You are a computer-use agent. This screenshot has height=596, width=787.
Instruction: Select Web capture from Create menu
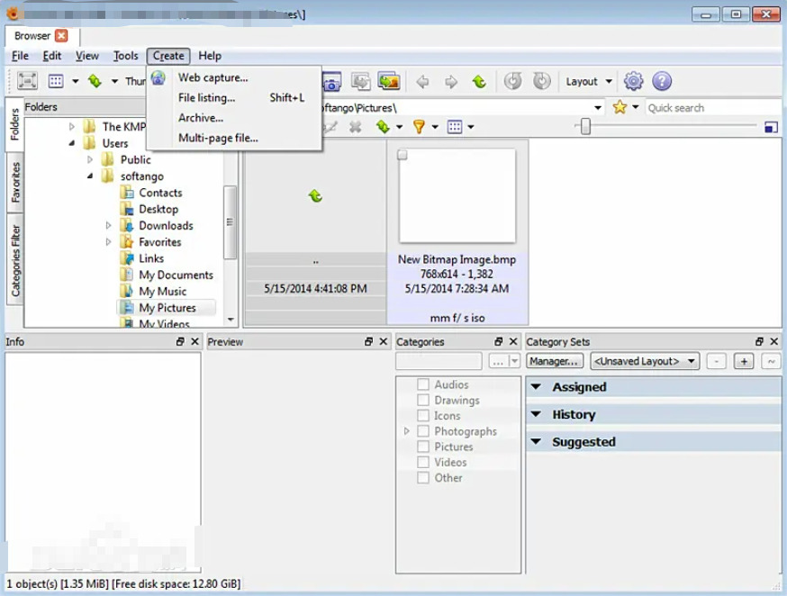pyautogui.click(x=213, y=77)
